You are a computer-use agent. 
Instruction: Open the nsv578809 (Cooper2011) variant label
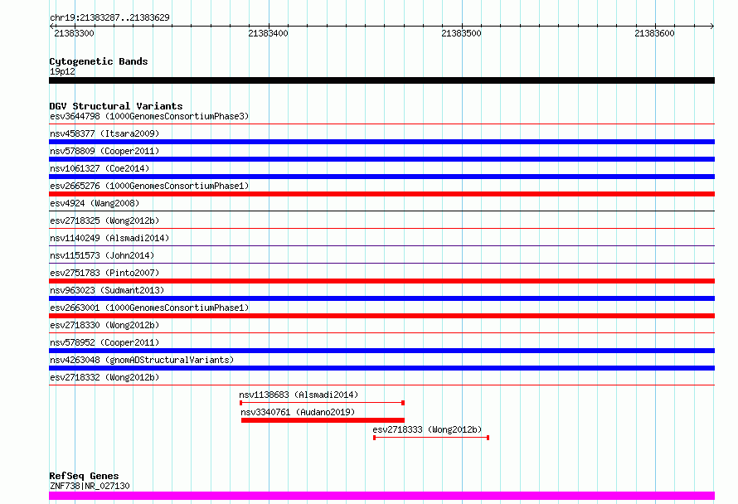point(104,151)
